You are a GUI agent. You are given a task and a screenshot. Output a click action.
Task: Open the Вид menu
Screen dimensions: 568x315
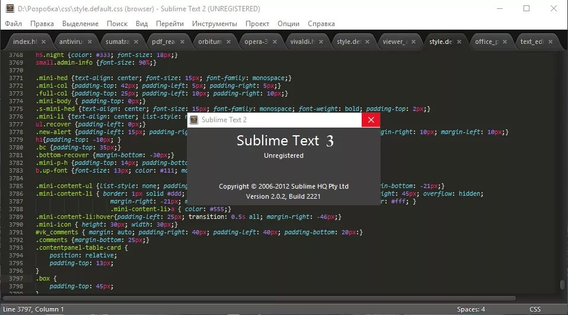[142, 24]
